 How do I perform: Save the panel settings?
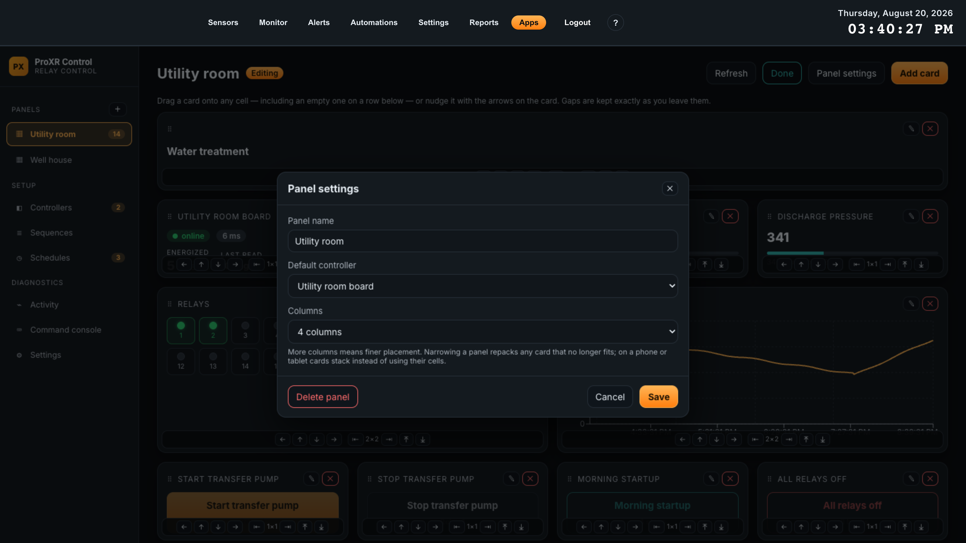[x=658, y=397]
